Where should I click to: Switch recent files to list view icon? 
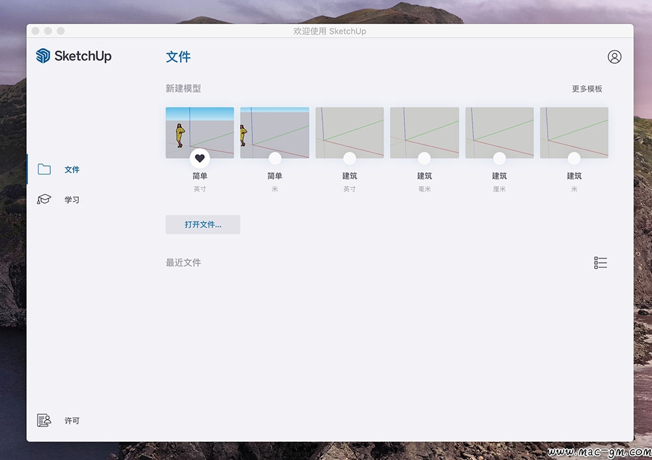(600, 263)
